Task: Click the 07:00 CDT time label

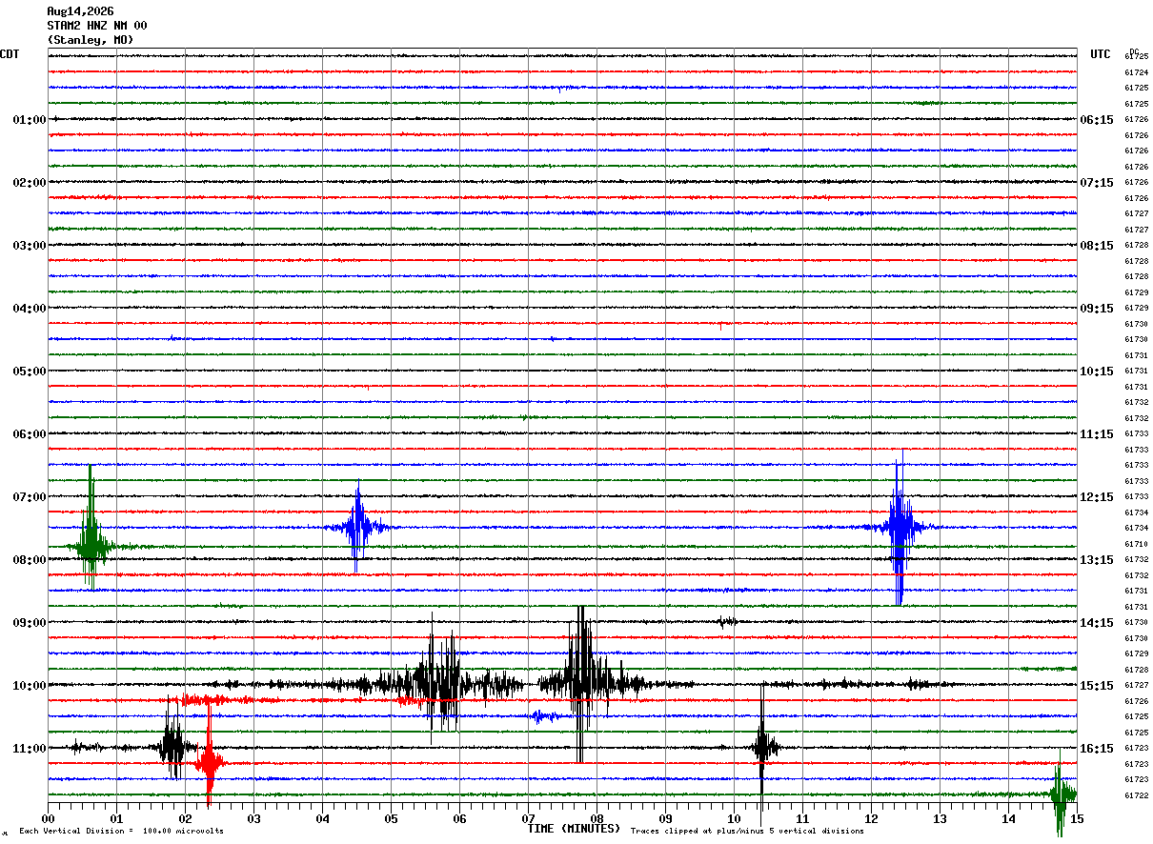Action: click(x=29, y=497)
